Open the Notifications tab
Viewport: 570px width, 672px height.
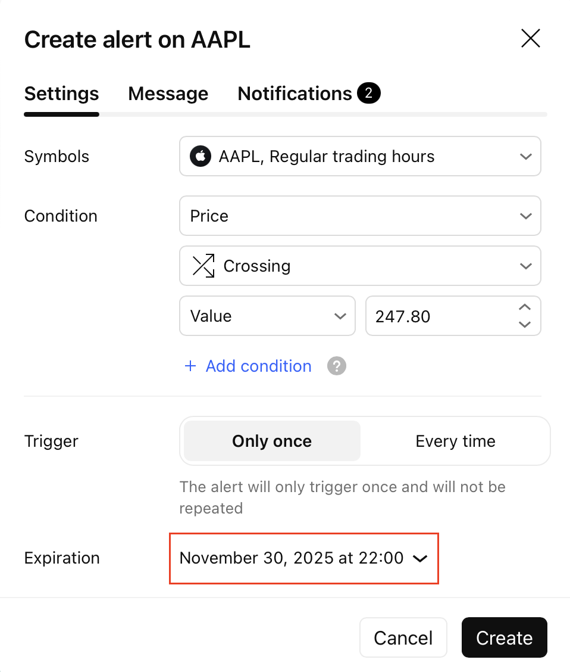(x=295, y=94)
